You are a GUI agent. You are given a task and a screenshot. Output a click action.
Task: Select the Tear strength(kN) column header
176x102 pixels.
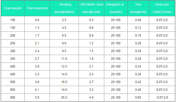[x=138, y=8]
